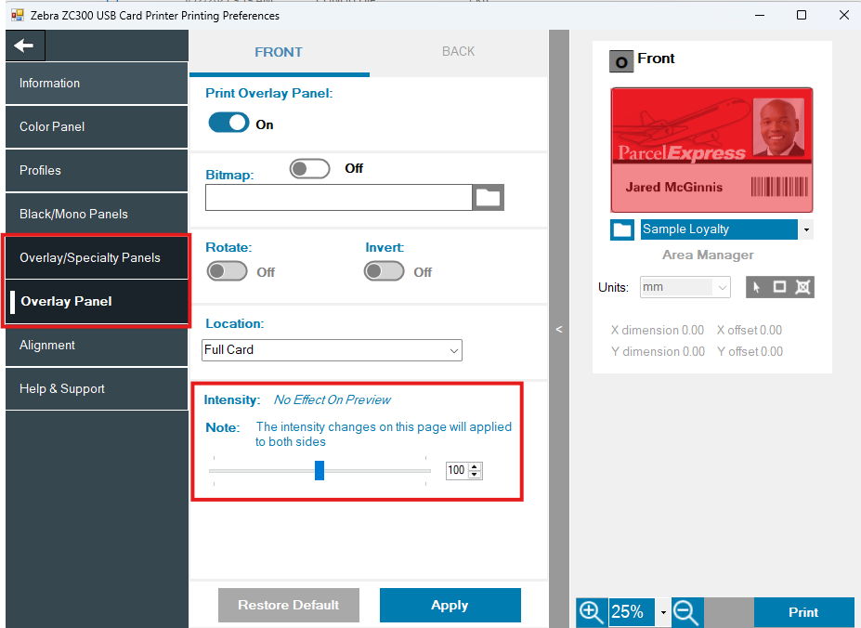Browse for a bitmap file via folder icon

click(488, 197)
